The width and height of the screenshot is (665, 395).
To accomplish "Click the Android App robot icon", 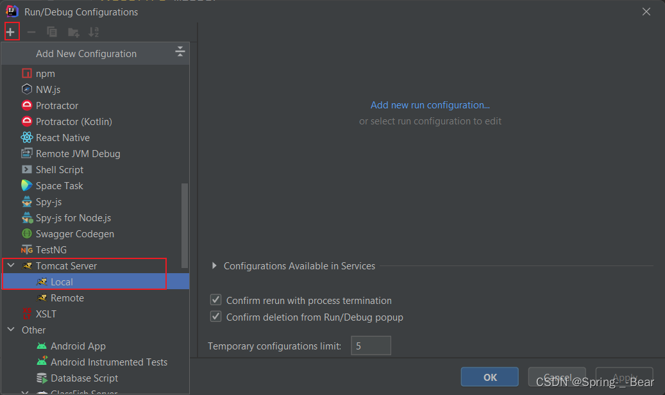I will tap(42, 346).
